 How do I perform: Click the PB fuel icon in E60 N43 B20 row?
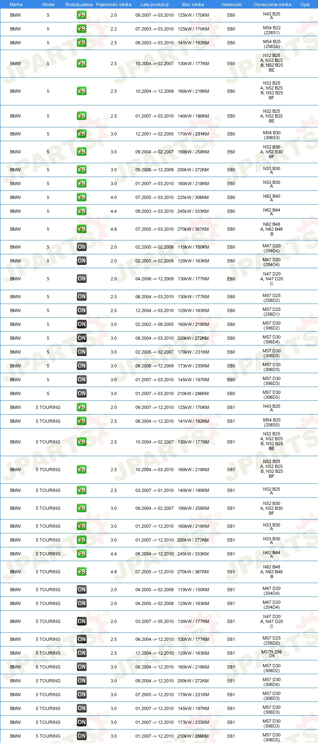[82, 15]
